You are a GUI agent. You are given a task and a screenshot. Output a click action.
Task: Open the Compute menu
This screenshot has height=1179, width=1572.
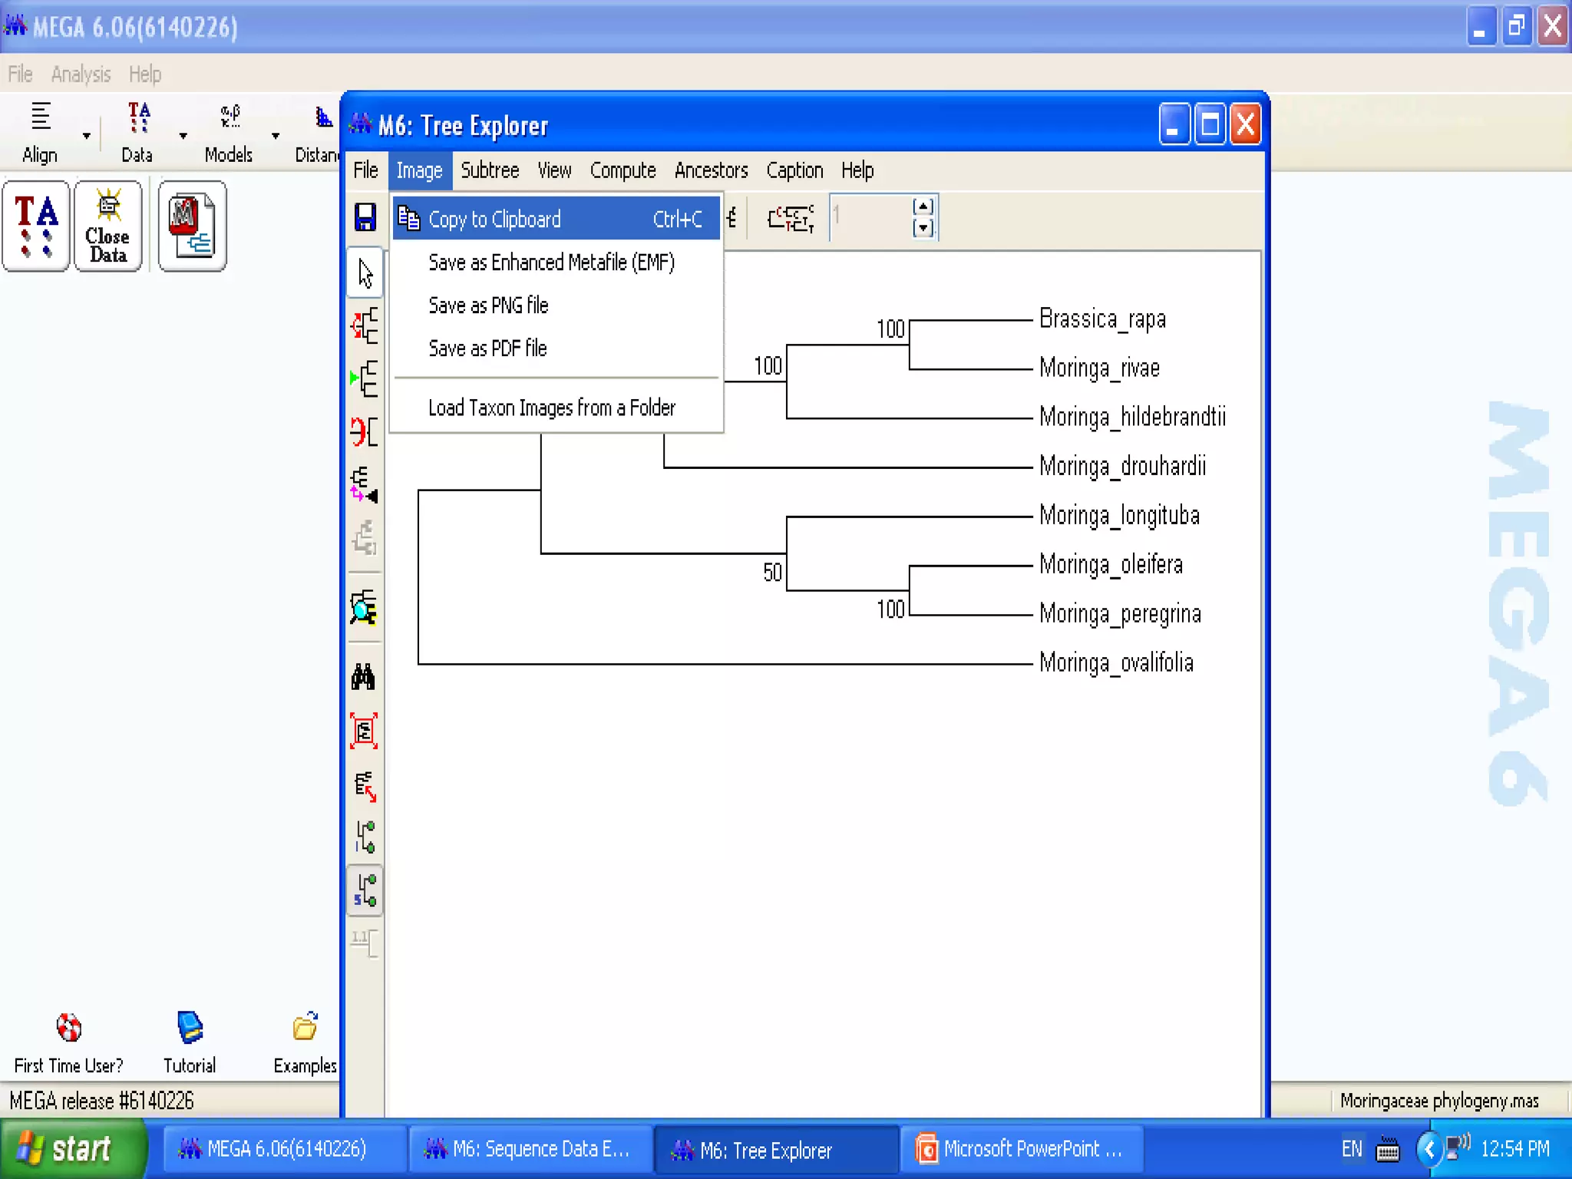(x=623, y=170)
